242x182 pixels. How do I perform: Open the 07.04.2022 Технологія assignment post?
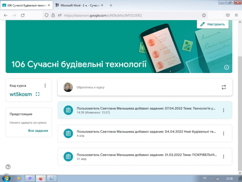[x=145, y=110]
